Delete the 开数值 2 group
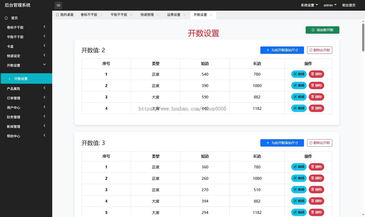 click(320, 50)
